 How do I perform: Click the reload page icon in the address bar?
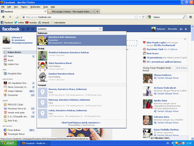pos(143,17)
